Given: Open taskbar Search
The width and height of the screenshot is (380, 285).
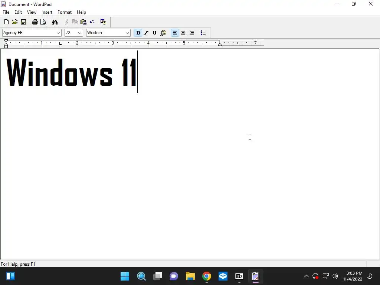Looking at the screenshot, I should [x=141, y=276].
